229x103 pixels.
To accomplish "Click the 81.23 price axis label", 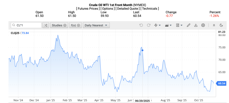I will coord(221,32).
